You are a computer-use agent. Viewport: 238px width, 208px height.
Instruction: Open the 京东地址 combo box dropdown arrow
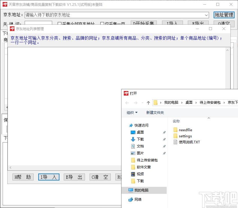click(x=206, y=15)
